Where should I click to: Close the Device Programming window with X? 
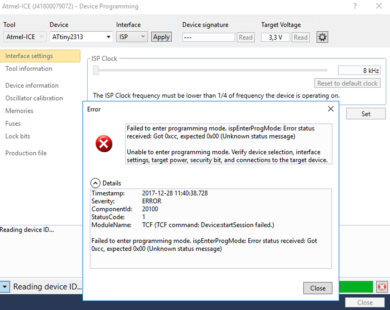[x=379, y=6]
